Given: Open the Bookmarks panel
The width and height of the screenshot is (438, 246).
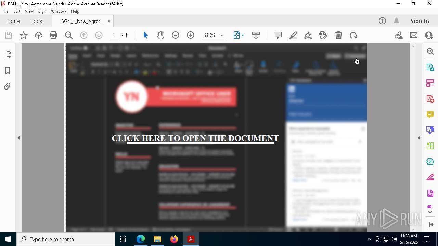Looking at the screenshot, I should [x=8, y=71].
